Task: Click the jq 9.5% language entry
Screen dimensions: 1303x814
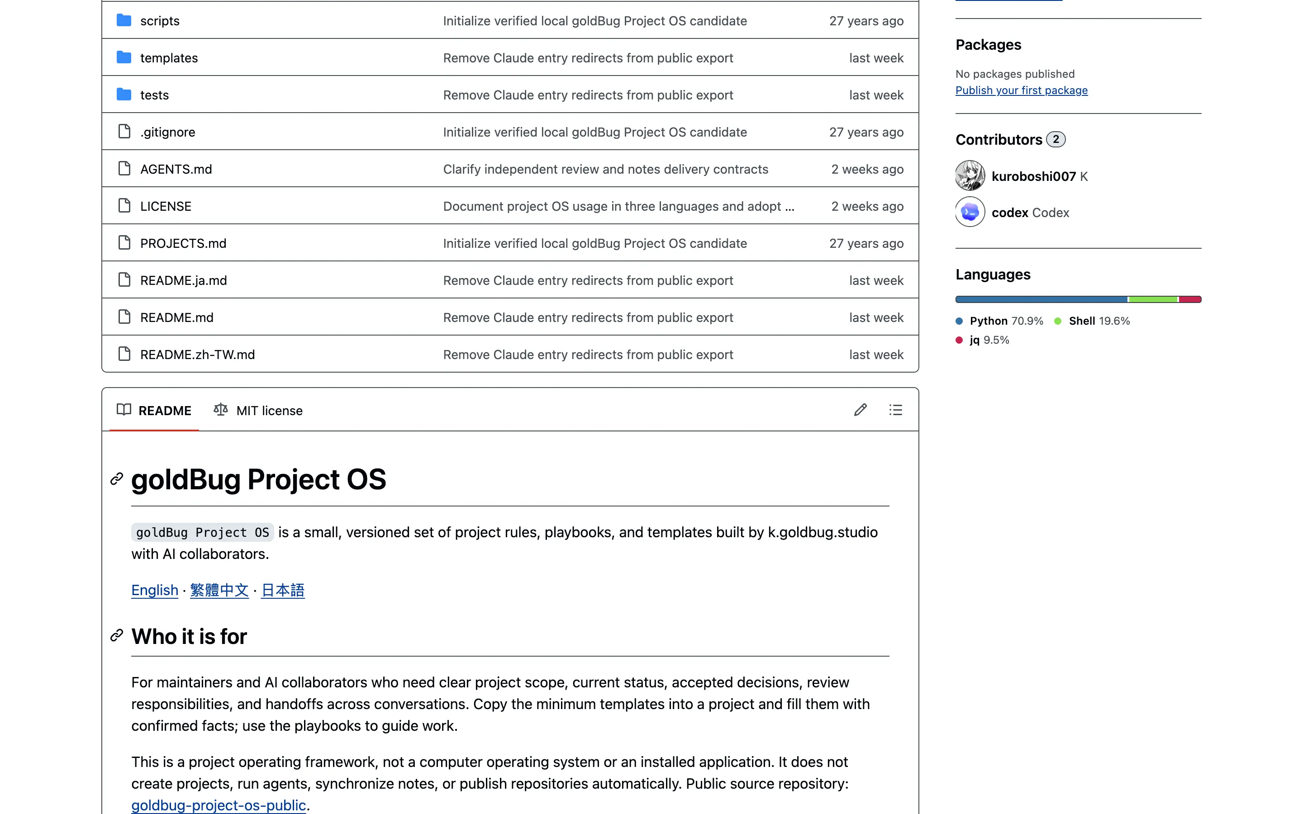Action: click(x=983, y=340)
